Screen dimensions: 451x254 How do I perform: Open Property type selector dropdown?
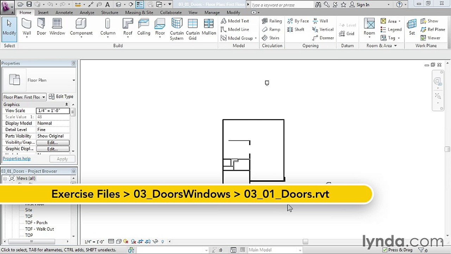point(74,80)
